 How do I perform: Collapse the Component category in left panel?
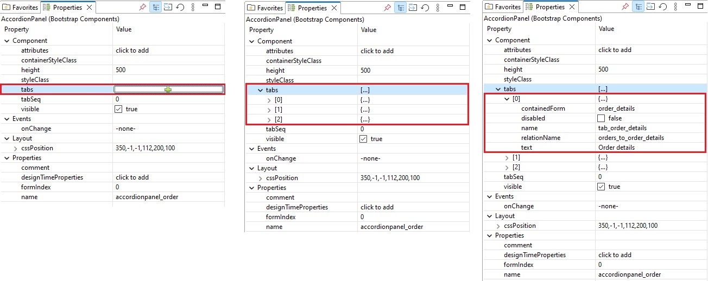[7, 41]
